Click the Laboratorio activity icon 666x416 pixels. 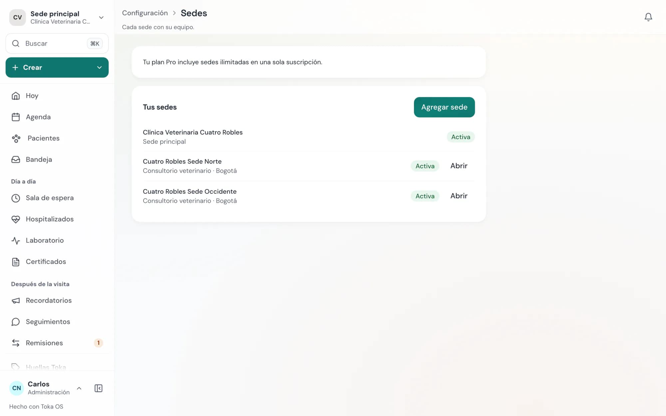(16, 241)
